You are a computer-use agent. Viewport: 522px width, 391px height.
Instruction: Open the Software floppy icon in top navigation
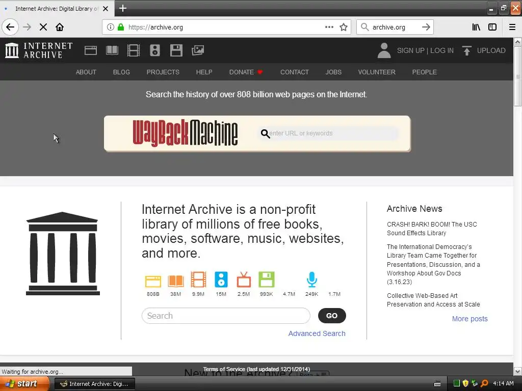click(176, 50)
